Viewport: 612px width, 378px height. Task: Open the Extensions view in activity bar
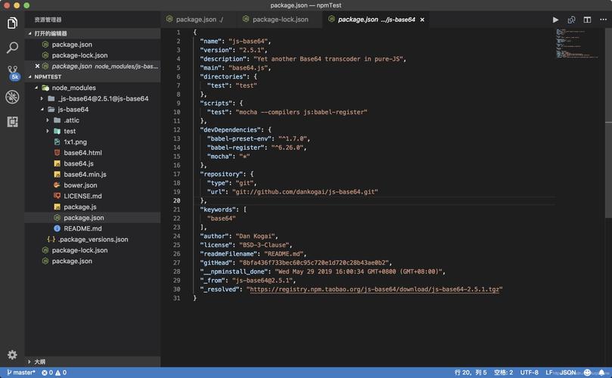point(12,121)
